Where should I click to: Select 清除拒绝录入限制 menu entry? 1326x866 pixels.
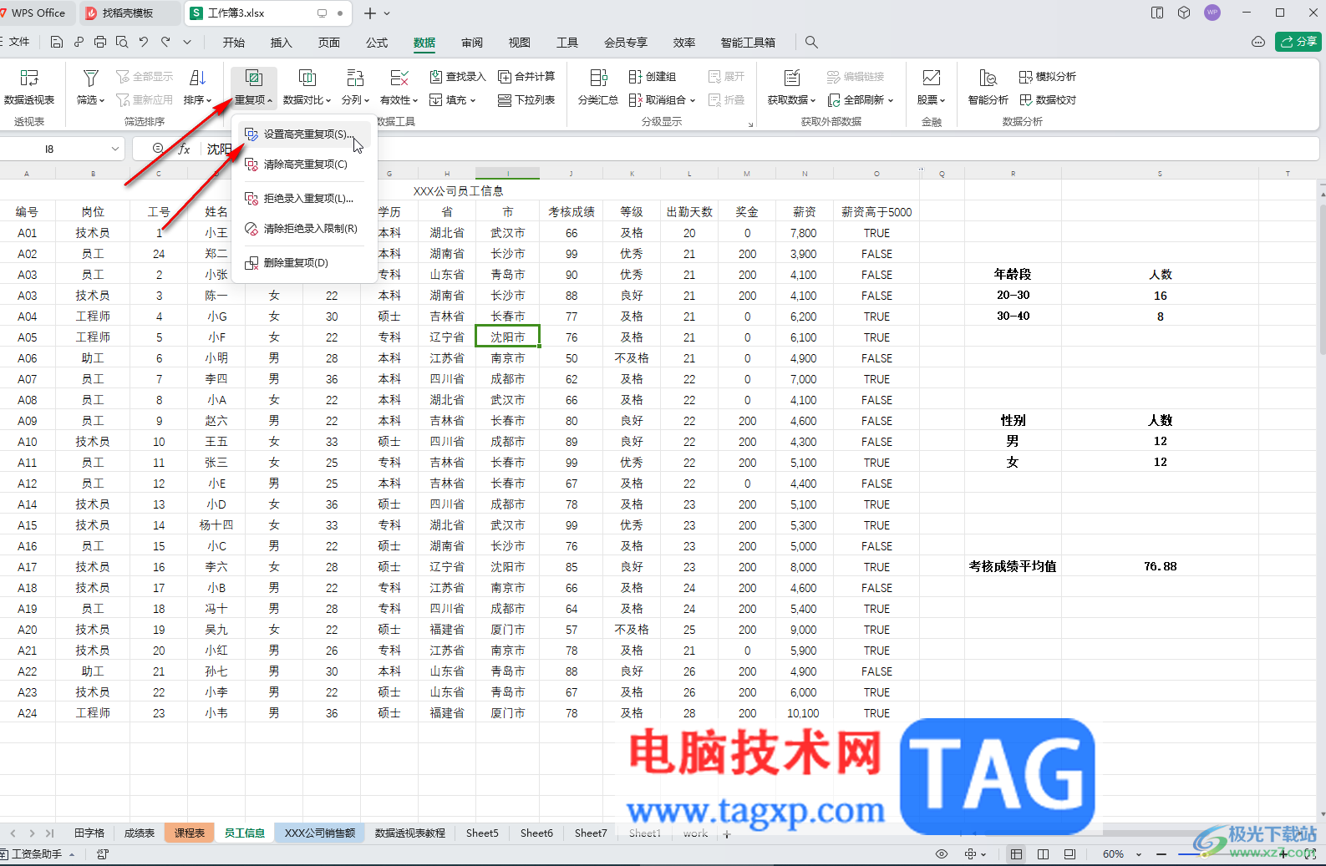tap(304, 229)
